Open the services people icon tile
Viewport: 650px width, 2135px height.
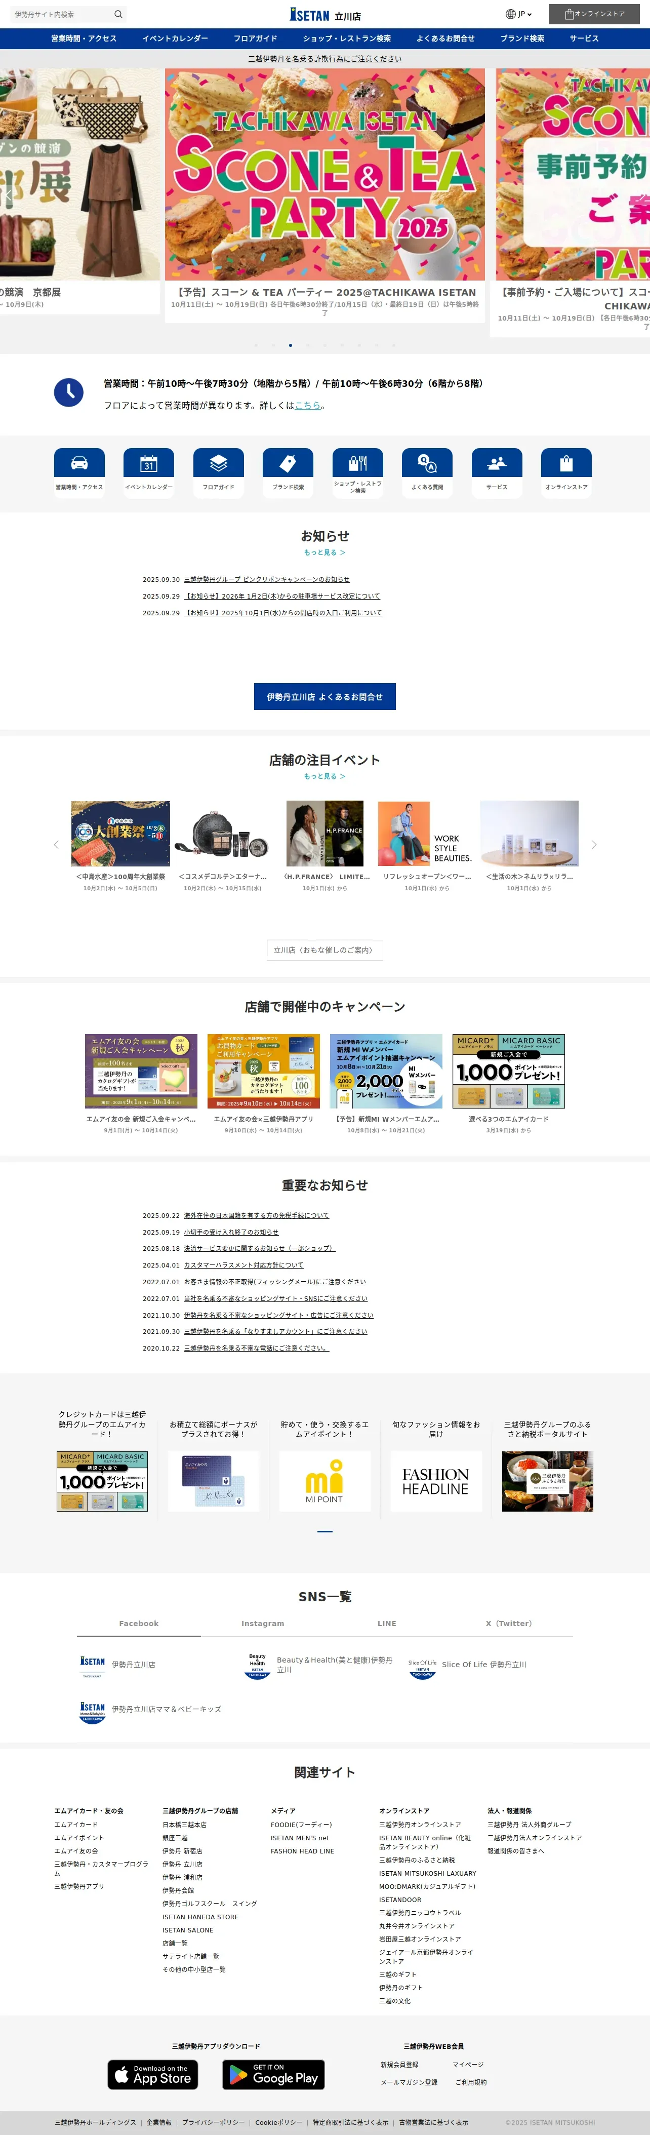pyautogui.click(x=497, y=463)
